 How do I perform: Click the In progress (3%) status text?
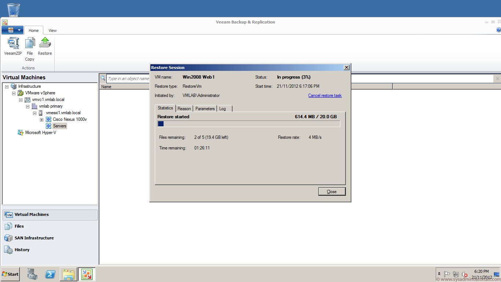(294, 77)
